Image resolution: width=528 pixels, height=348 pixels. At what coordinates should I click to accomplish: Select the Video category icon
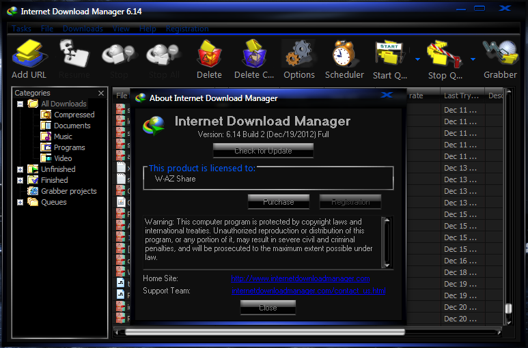[46, 158]
